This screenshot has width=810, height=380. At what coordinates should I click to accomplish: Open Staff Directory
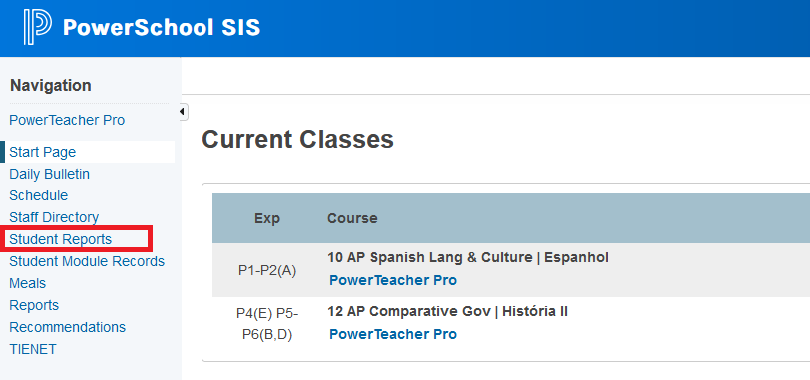coord(54,217)
